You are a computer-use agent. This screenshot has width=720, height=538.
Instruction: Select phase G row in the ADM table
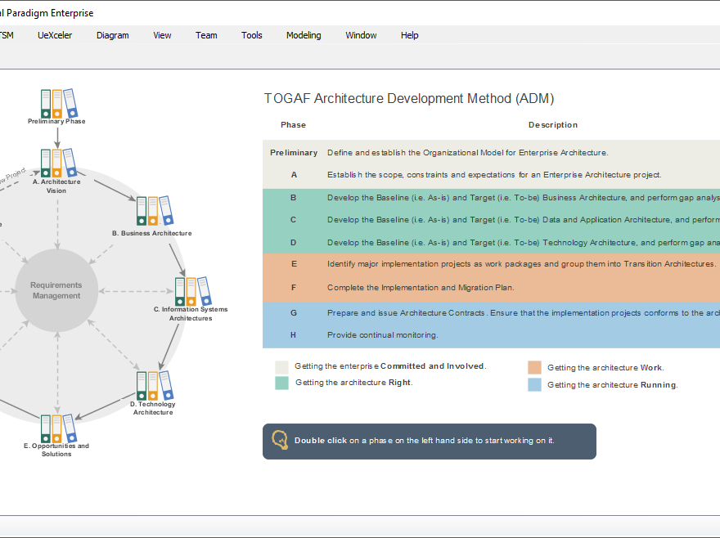491,312
